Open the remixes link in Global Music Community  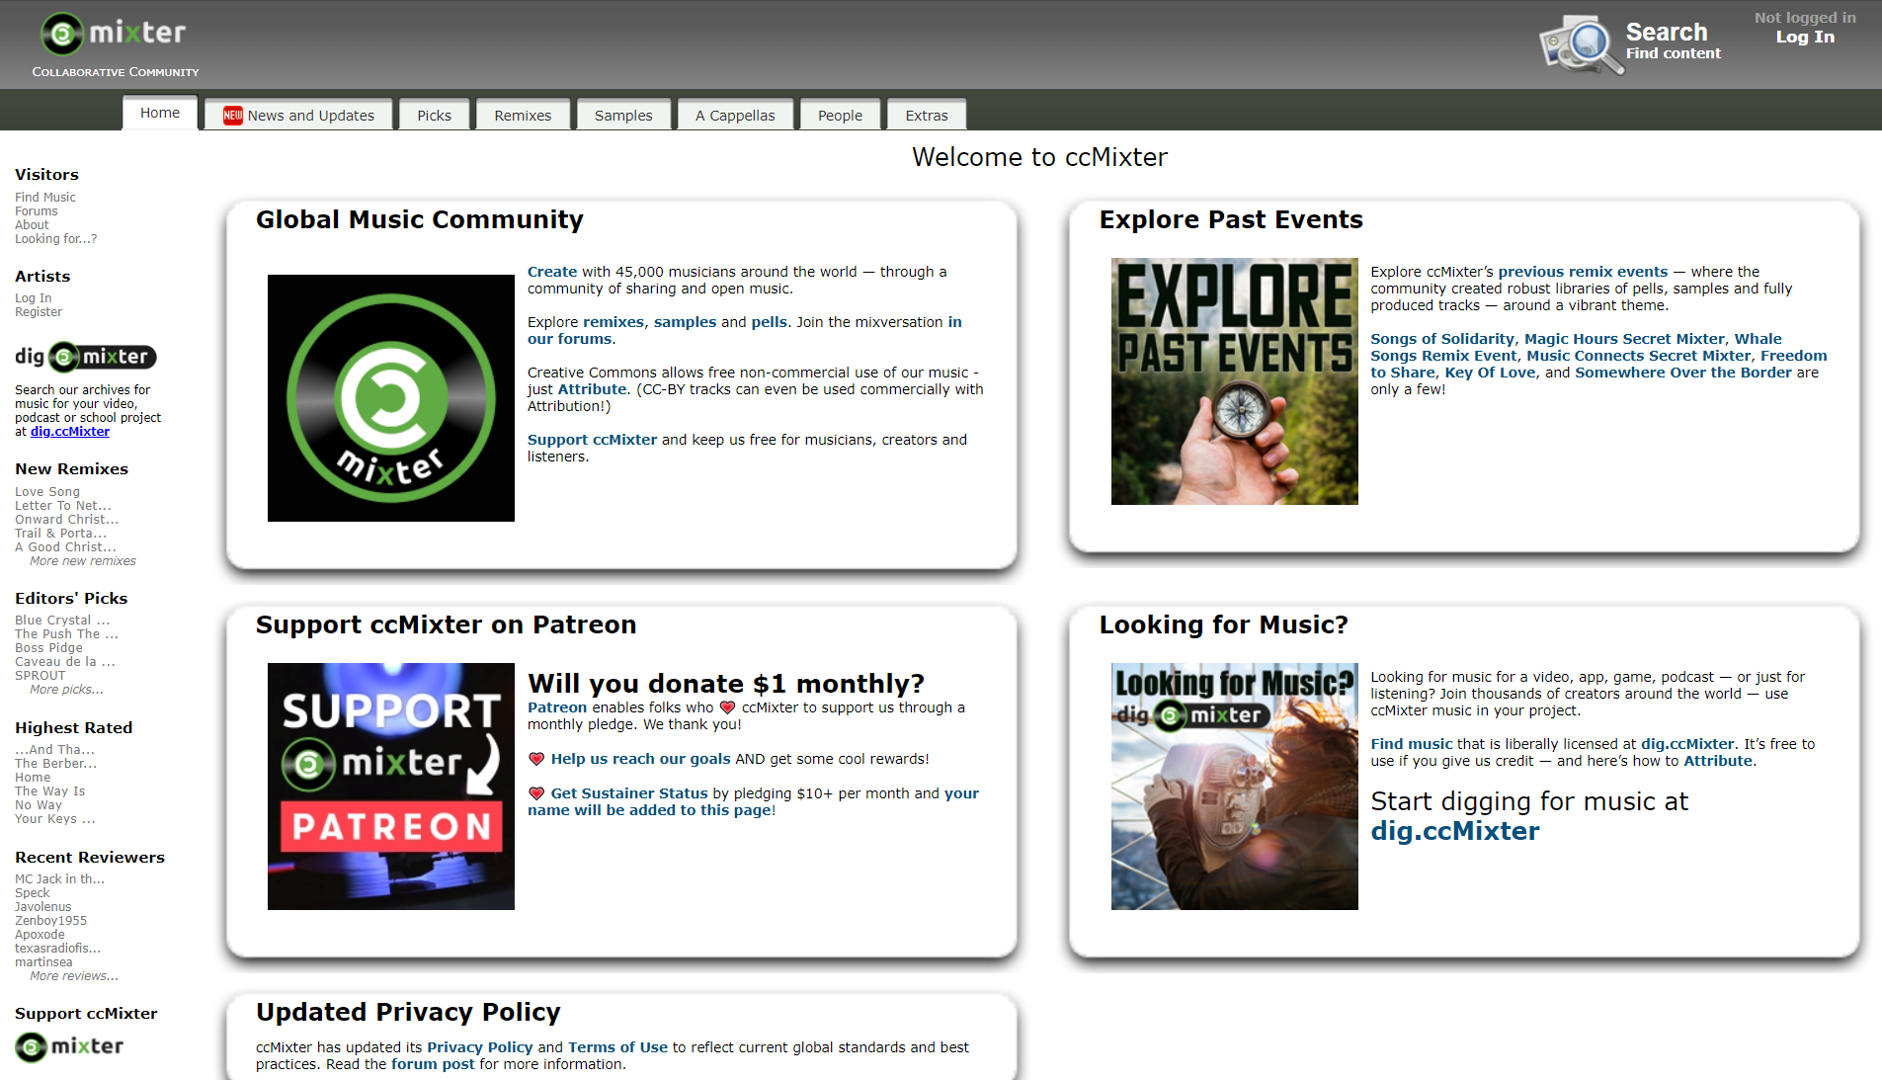click(x=614, y=322)
